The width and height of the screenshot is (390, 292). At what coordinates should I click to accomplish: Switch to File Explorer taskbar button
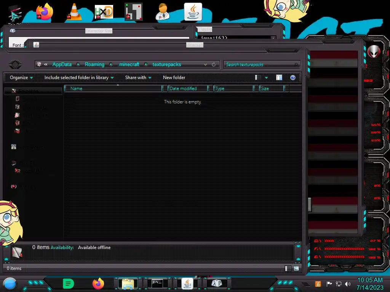coord(128,284)
